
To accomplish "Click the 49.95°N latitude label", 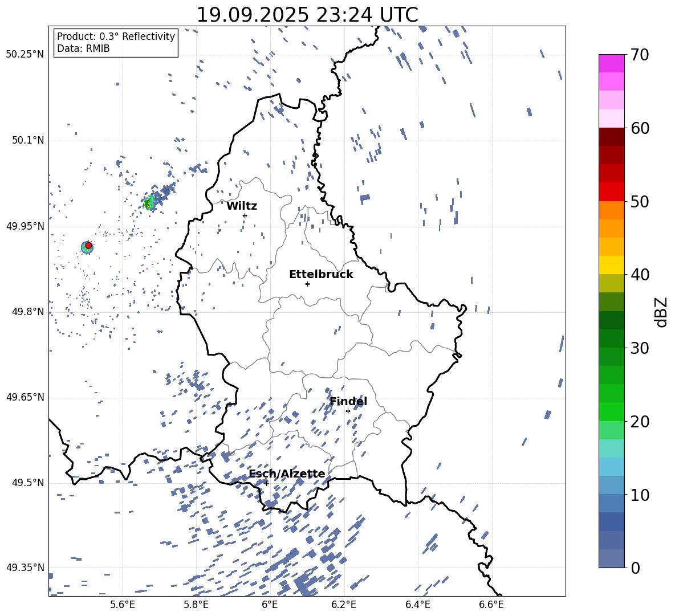I will [x=25, y=226].
